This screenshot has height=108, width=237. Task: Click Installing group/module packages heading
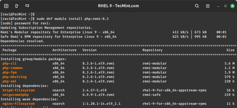tap(33, 59)
